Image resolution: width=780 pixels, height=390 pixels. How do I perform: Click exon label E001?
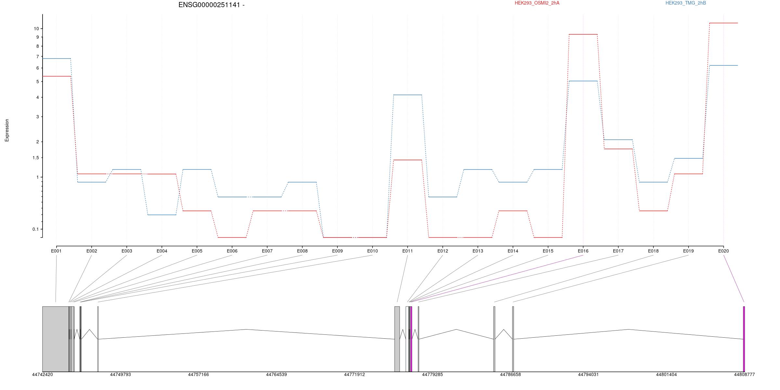click(56, 251)
